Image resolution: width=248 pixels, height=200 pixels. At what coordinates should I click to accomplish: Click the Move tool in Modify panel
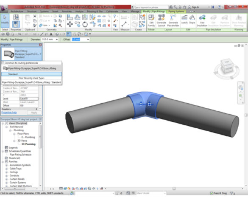70,24
